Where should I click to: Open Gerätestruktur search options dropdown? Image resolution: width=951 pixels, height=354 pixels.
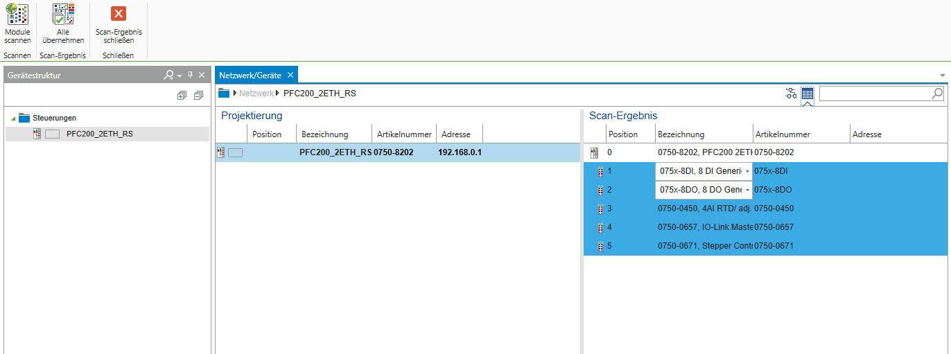point(179,75)
